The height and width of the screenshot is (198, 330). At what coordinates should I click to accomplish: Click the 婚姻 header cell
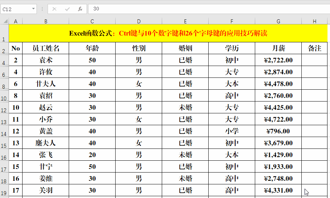pyautogui.click(x=185, y=48)
